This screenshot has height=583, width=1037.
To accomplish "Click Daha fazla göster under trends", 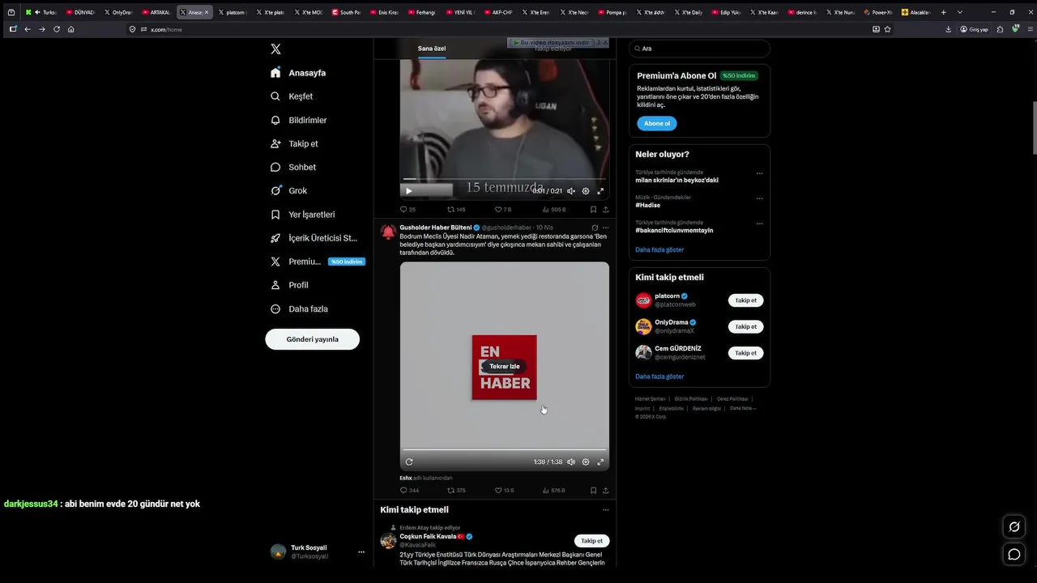I will pos(659,249).
